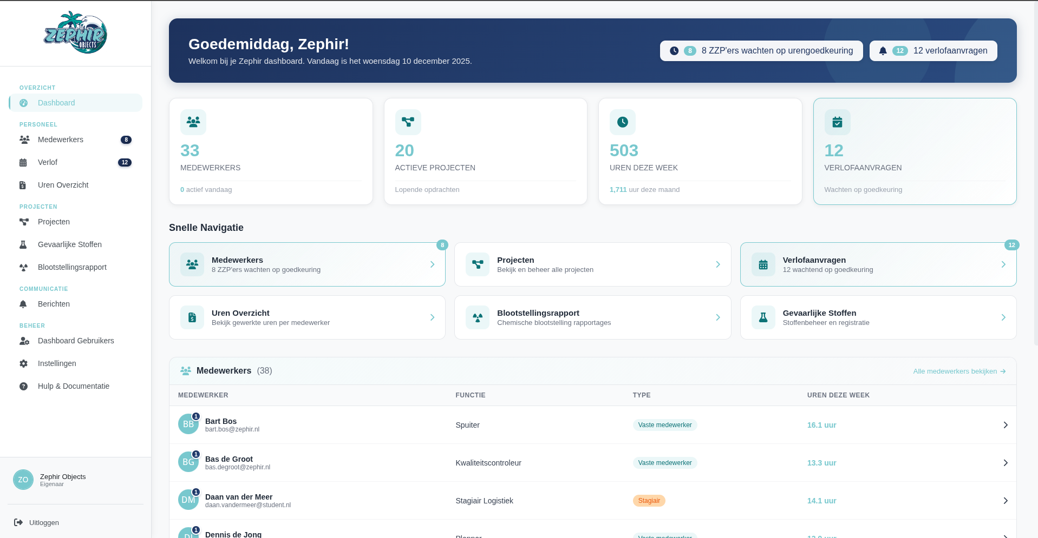Open the Instellingen gear icon
Viewport: 1038px width, 538px height.
click(23, 363)
